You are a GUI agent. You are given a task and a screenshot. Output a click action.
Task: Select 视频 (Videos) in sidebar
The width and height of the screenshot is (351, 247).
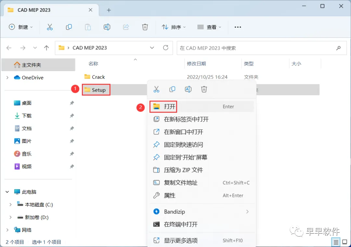coord(26,166)
